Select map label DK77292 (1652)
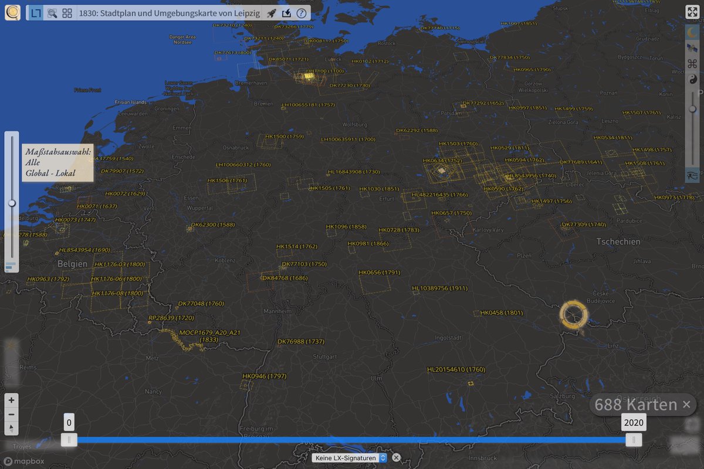This screenshot has width=704, height=469. [x=483, y=103]
